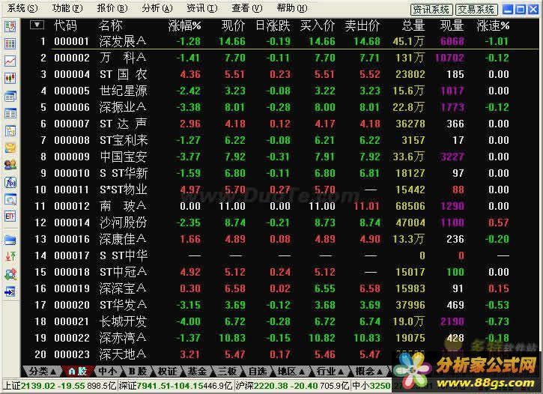Screen dimensions: 543x394
Task: Sort by the 总量 column header
Action: tap(413, 25)
